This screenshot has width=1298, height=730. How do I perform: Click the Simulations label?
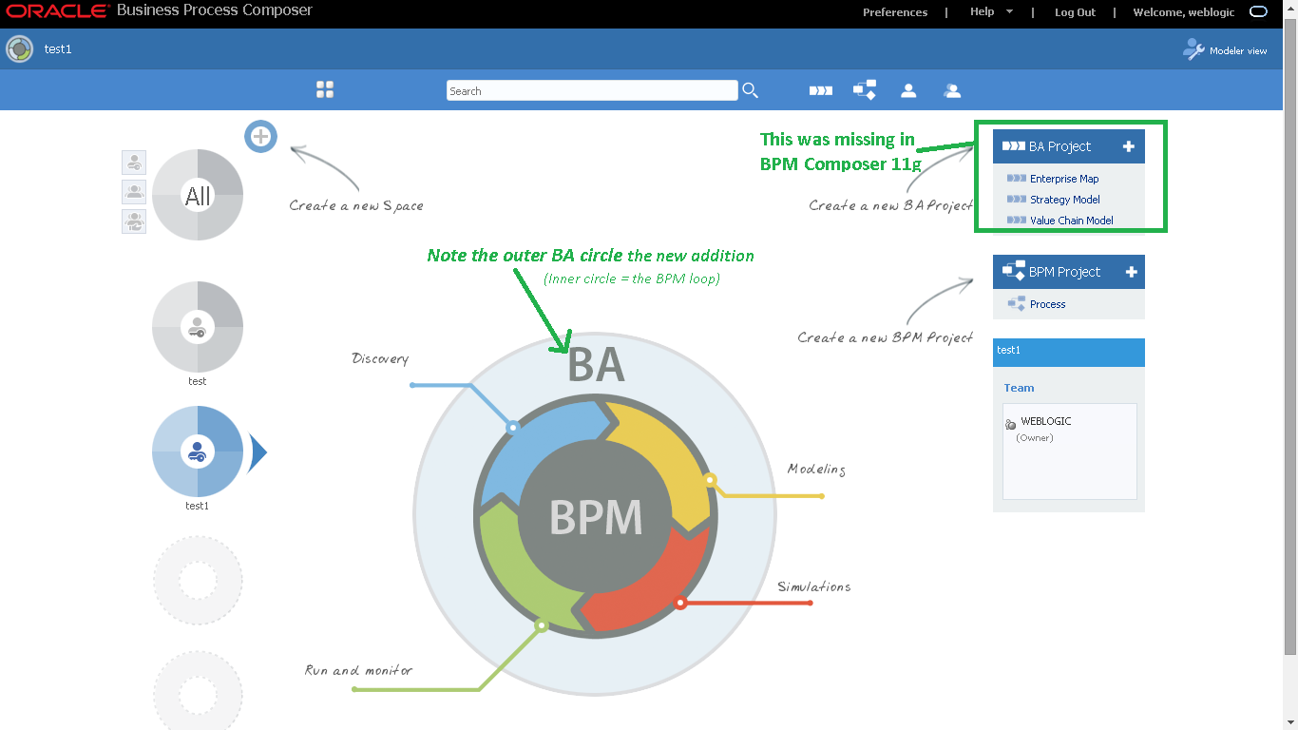pos(814,586)
